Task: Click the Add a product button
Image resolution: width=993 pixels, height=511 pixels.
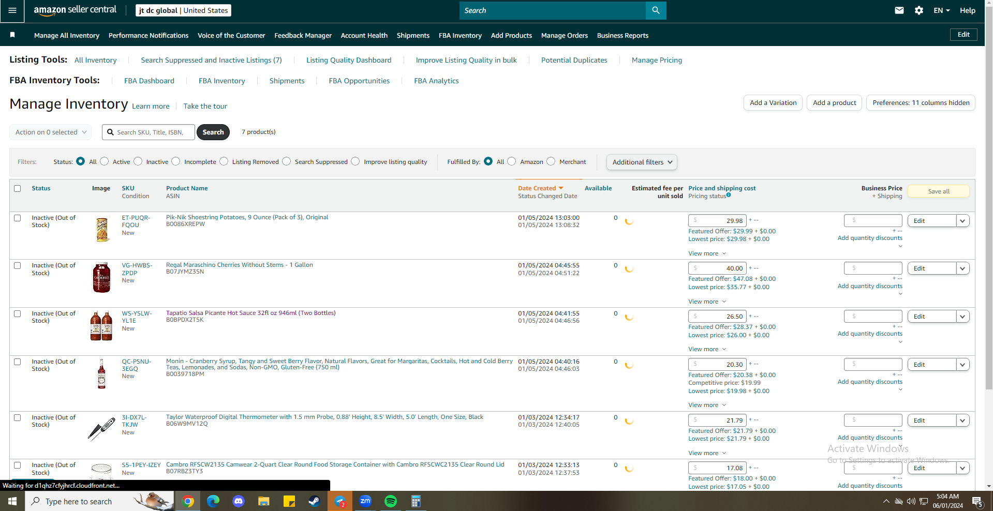Action: (x=835, y=103)
